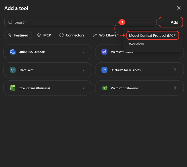Choose Model Context Protocol (MCP) menu option
Image resolution: width=187 pixels, height=167 pixels.
click(x=153, y=35)
